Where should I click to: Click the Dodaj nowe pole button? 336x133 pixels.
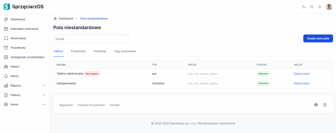click(x=318, y=38)
